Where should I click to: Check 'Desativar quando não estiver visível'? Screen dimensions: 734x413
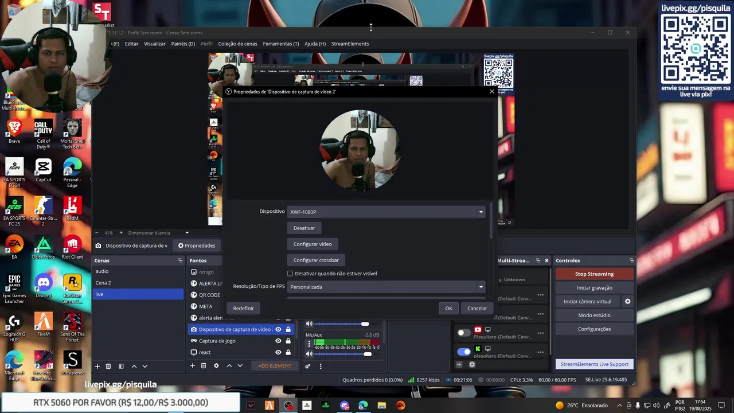click(x=290, y=274)
